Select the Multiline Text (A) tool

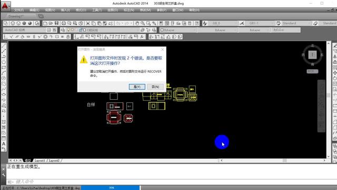tap(4, 144)
